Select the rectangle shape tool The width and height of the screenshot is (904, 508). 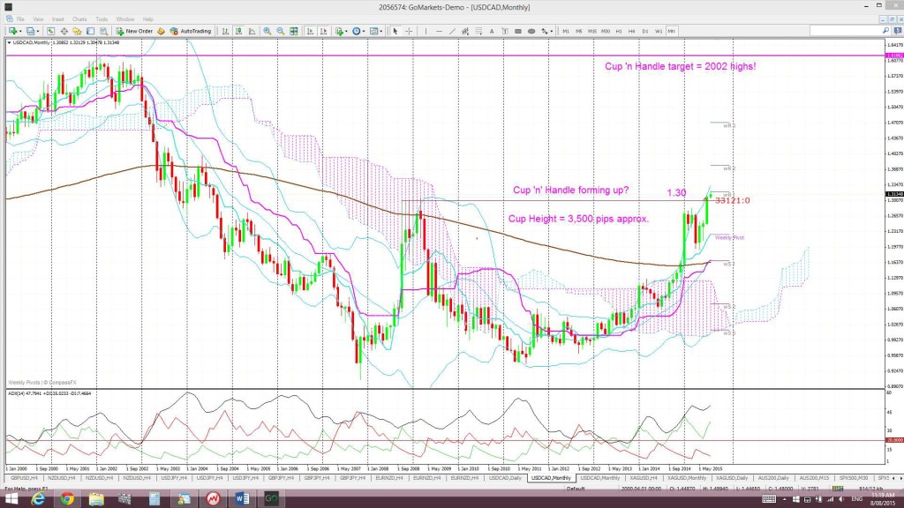517,31
